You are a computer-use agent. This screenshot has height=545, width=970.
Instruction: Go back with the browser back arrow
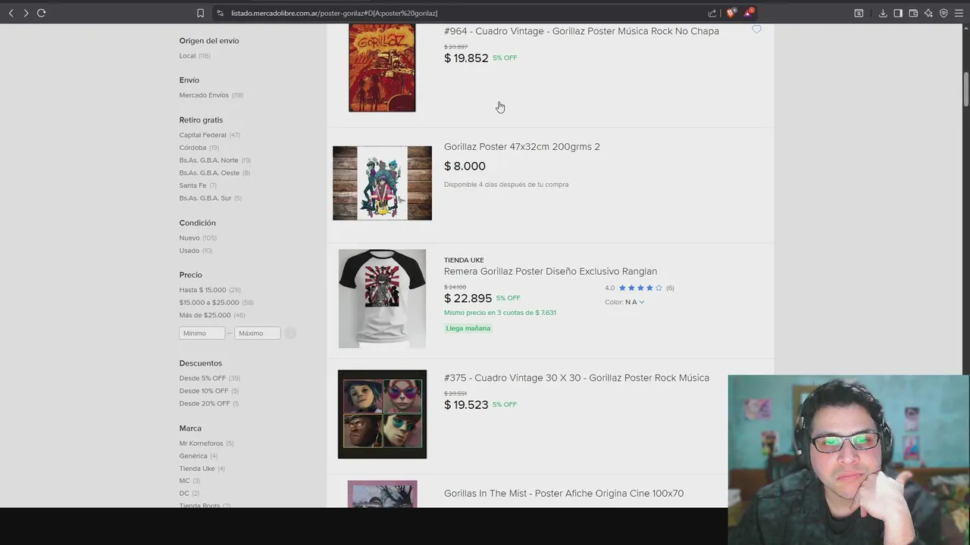[x=11, y=13]
